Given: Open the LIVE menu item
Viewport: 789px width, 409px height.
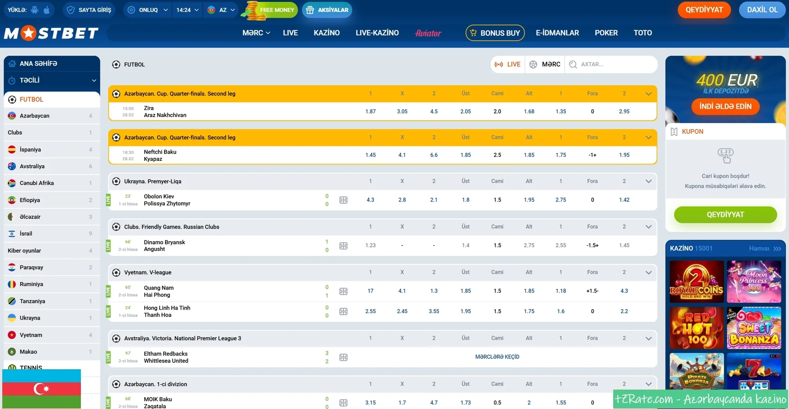Looking at the screenshot, I should pyautogui.click(x=290, y=33).
